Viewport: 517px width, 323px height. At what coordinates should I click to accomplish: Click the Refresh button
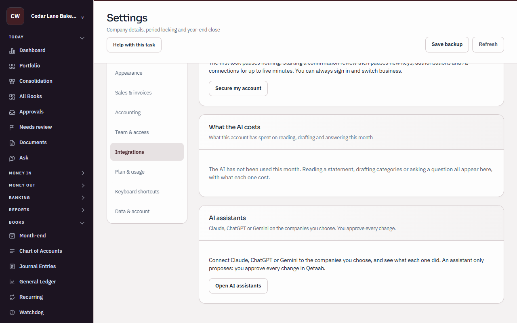click(488, 44)
